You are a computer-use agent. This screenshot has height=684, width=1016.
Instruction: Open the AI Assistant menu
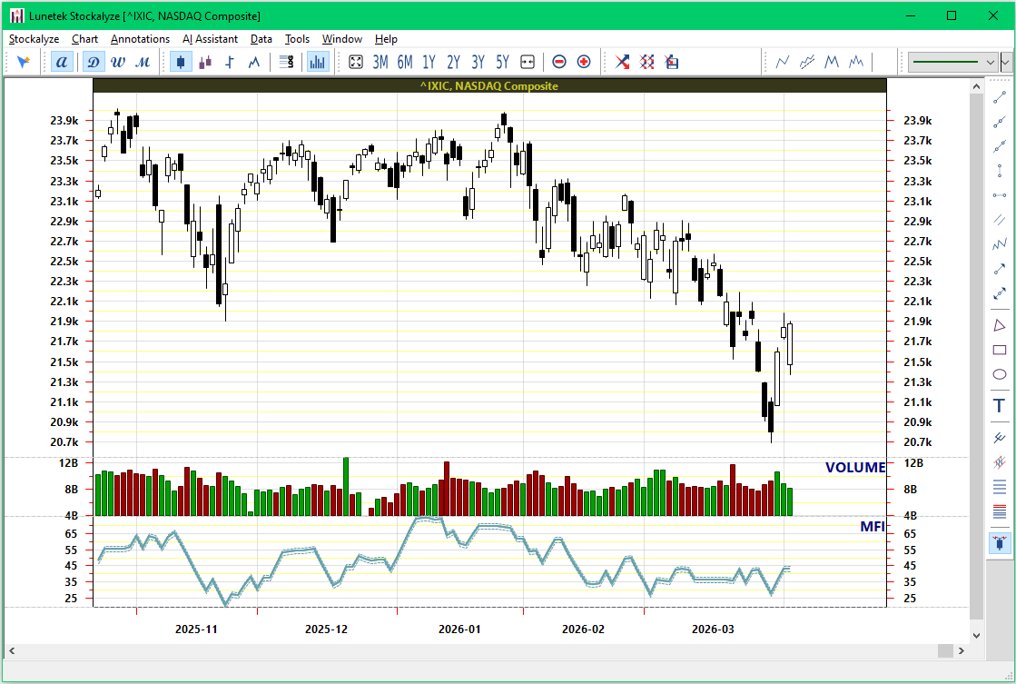click(x=210, y=39)
